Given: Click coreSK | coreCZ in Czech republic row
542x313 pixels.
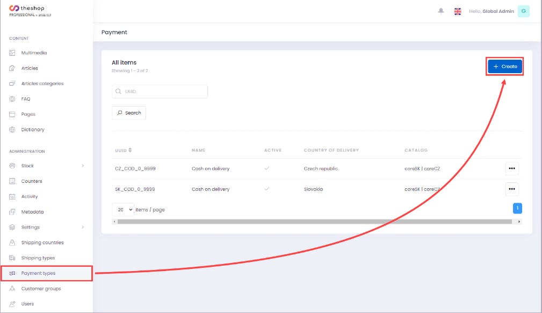Looking at the screenshot, I should tap(422, 169).
